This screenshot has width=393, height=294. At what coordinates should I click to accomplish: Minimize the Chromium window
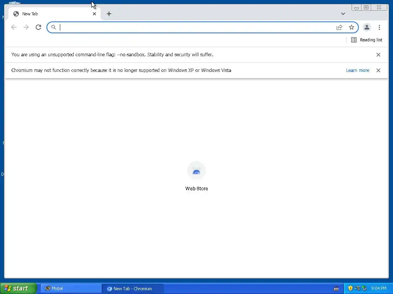tap(357, 8)
